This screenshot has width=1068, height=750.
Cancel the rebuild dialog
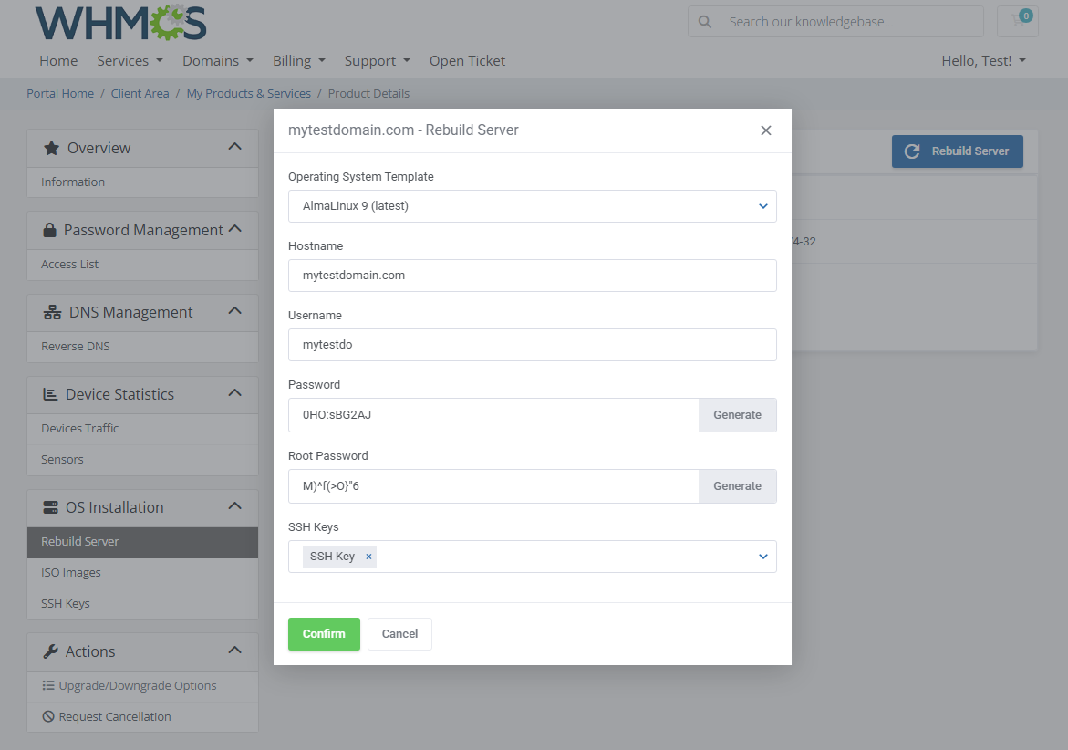coord(399,633)
